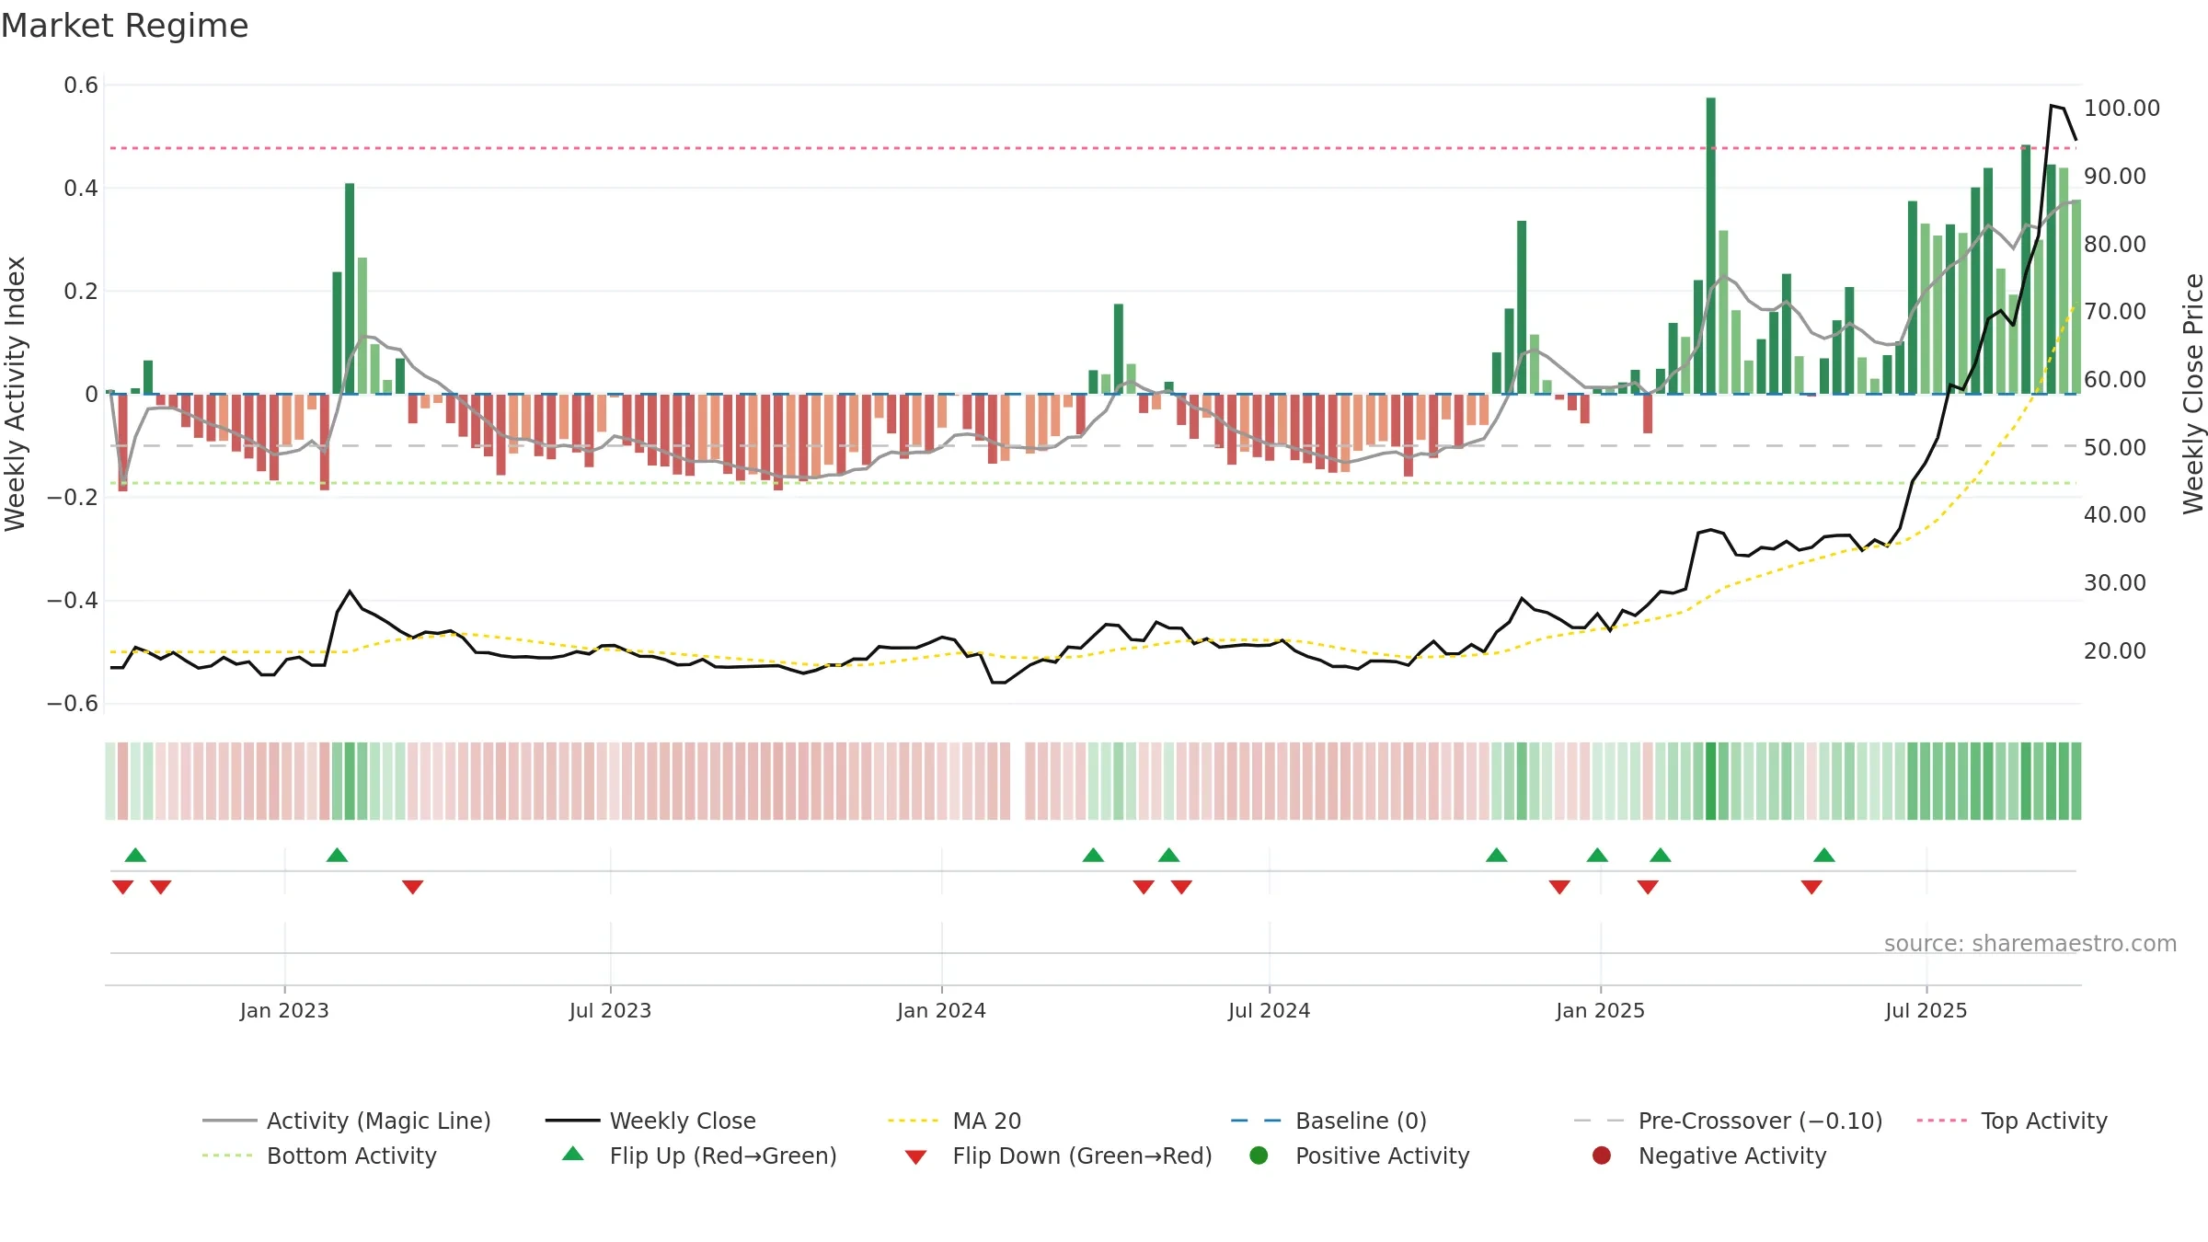
Task: Click the last Flip Up triangle before Jul 2025
Action: point(1824,855)
